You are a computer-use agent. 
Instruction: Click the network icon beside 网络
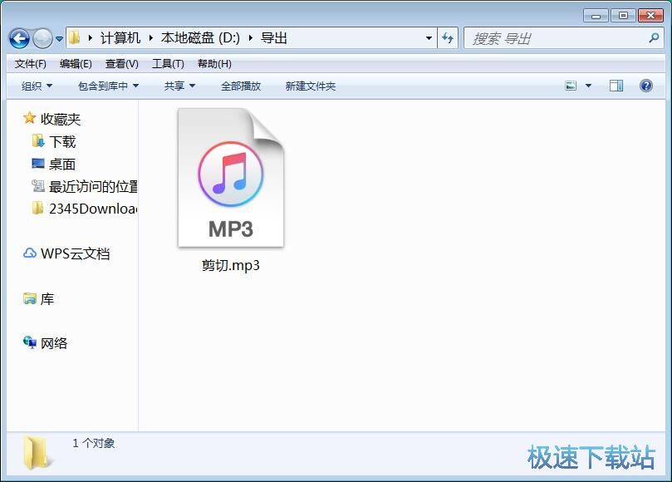[x=30, y=342]
